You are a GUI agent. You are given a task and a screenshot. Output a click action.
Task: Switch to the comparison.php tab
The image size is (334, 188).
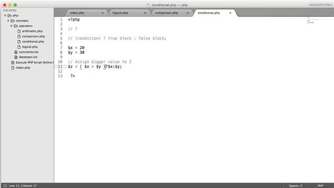[166, 13]
